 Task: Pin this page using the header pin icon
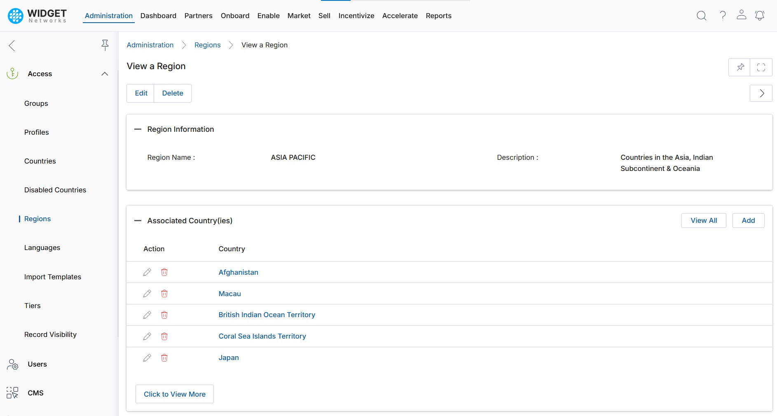[x=740, y=67]
